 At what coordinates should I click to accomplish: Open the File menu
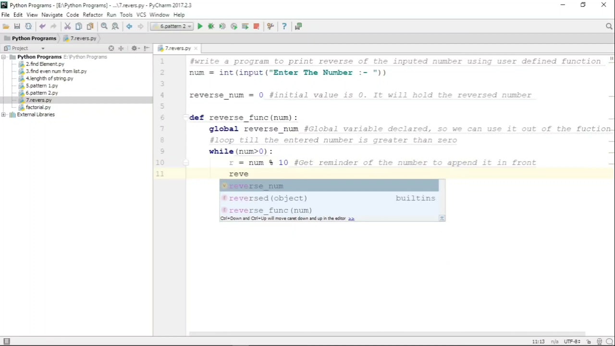(5, 15)
